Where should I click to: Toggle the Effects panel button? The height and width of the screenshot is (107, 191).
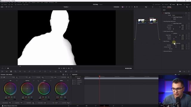tap(179, 4)
